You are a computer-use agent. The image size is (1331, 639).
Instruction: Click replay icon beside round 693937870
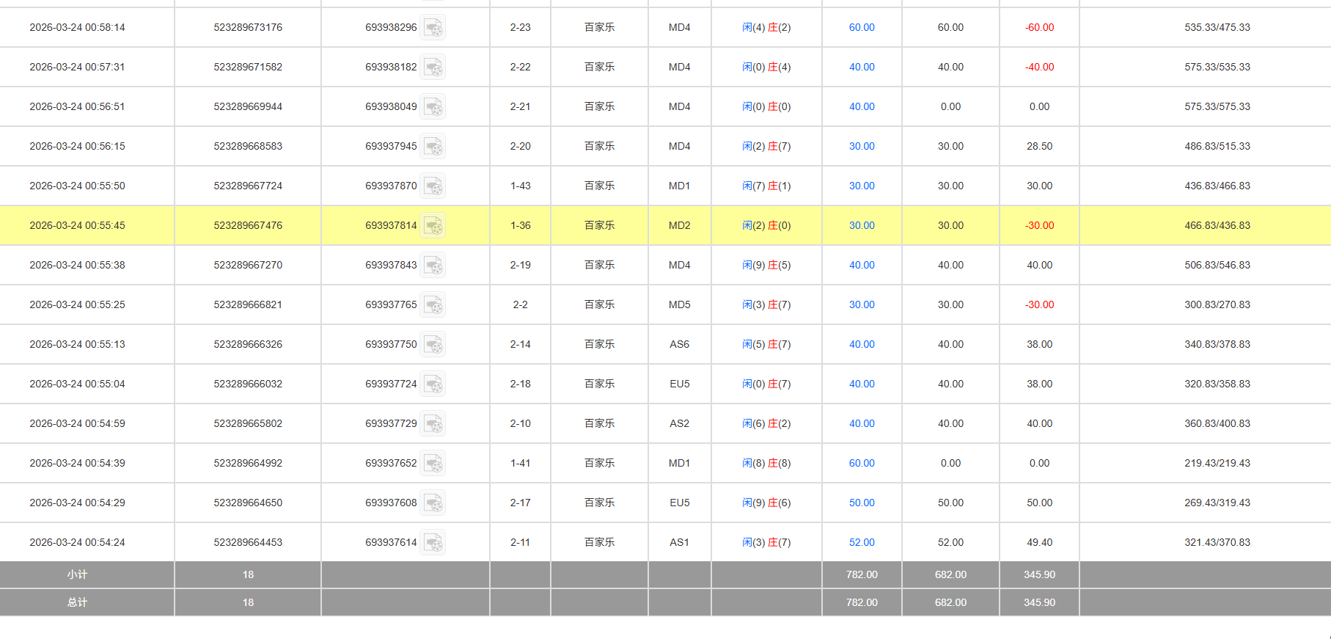pyautogui.click(x=433, y=186)
